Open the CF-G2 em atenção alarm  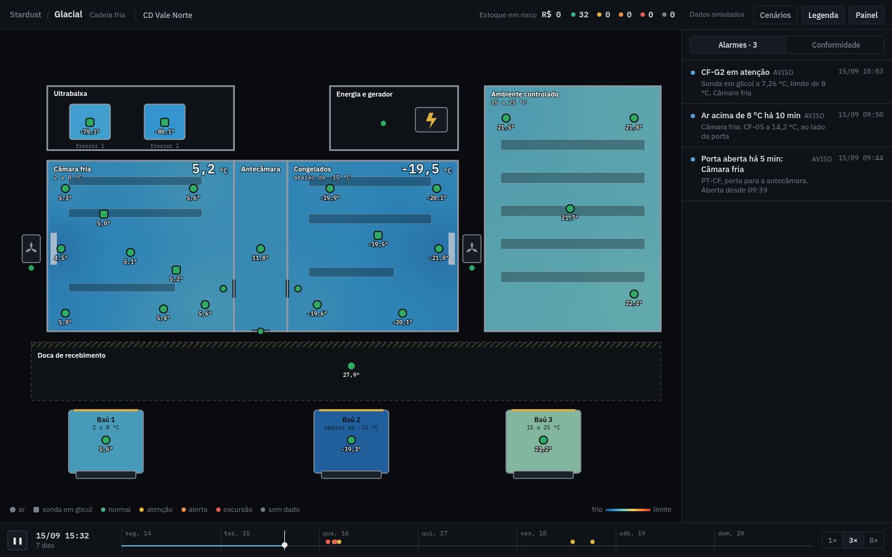787,82
